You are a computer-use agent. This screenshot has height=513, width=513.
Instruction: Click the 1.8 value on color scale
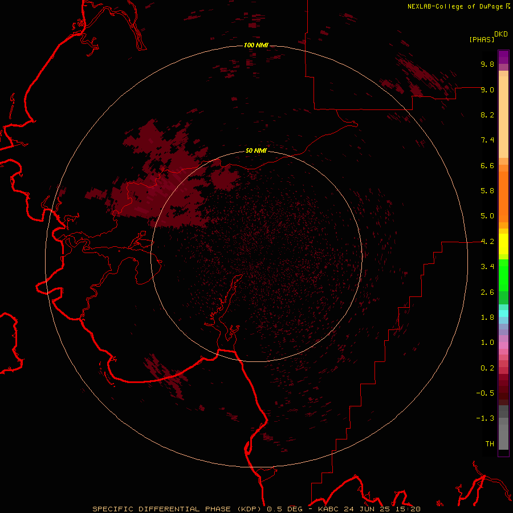click(x=487, y=317)
